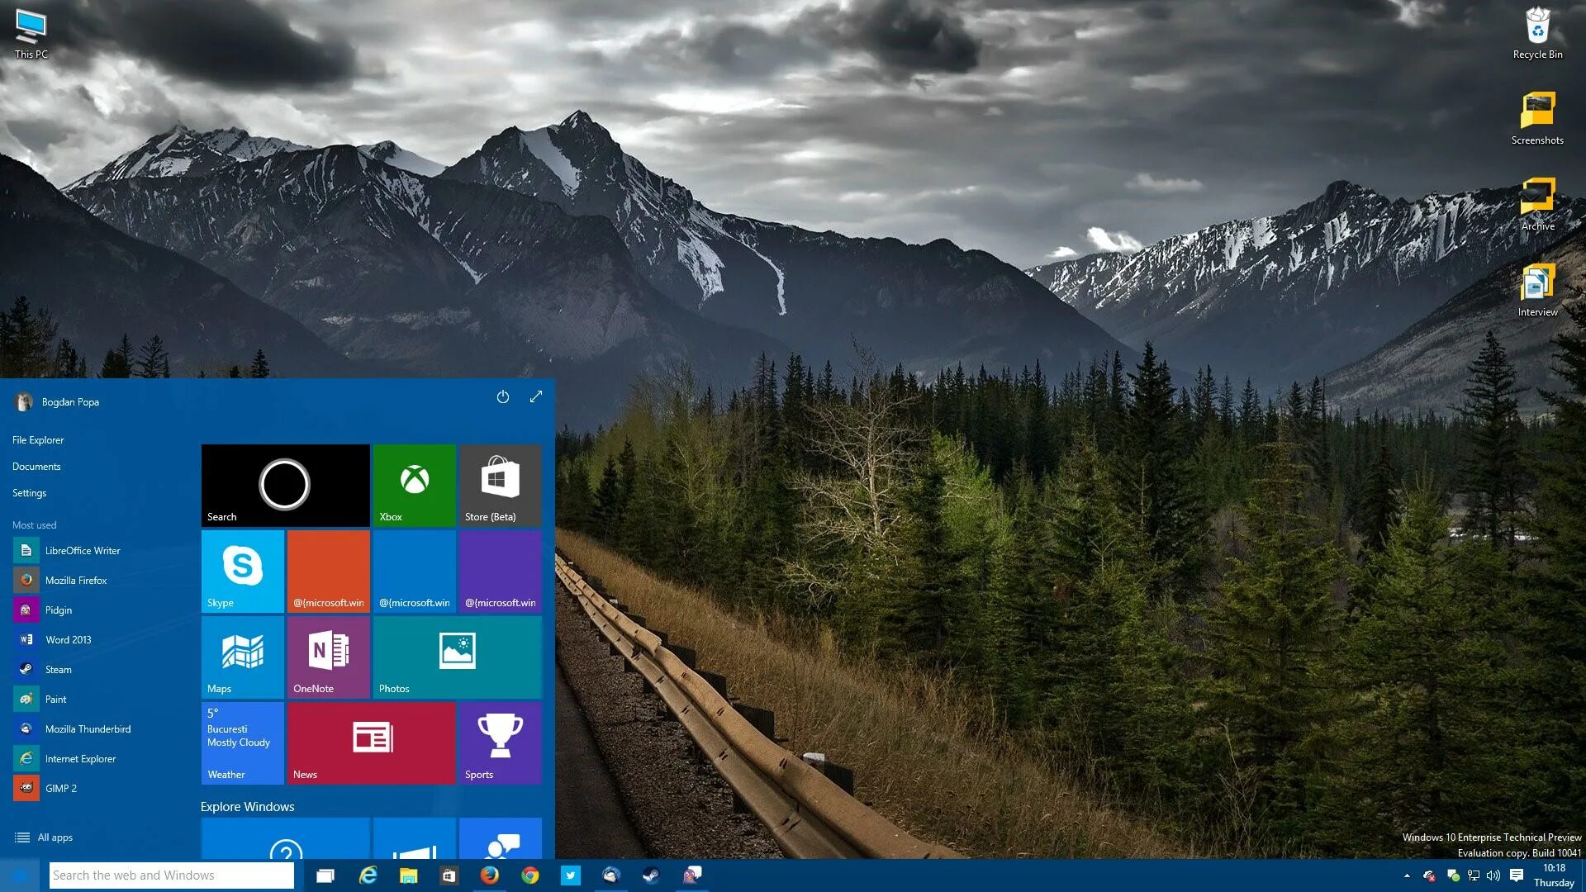
Task: Open the Recycle Bin desktop icon
Action: 1537,33
